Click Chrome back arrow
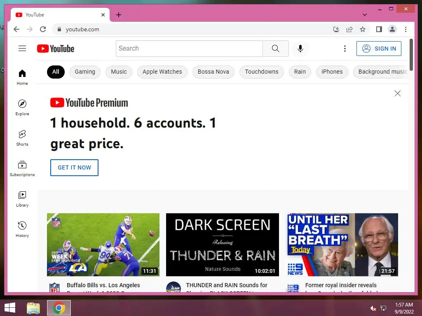The image size is (422, 316). (x=16, y=29)
